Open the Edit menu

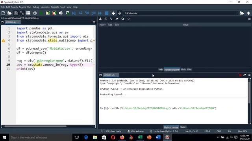click(8, 7)
